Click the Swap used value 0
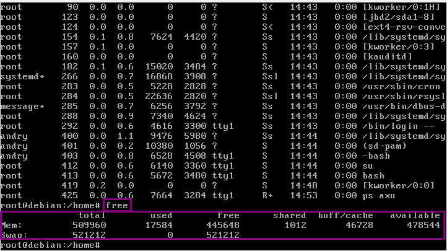 click(x=169, y=235)
